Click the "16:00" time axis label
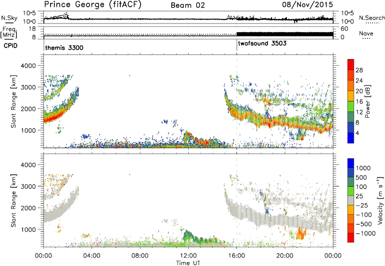The width and height of the screenshot is (385, 266). pyautogui.click(x=236, y=256)
